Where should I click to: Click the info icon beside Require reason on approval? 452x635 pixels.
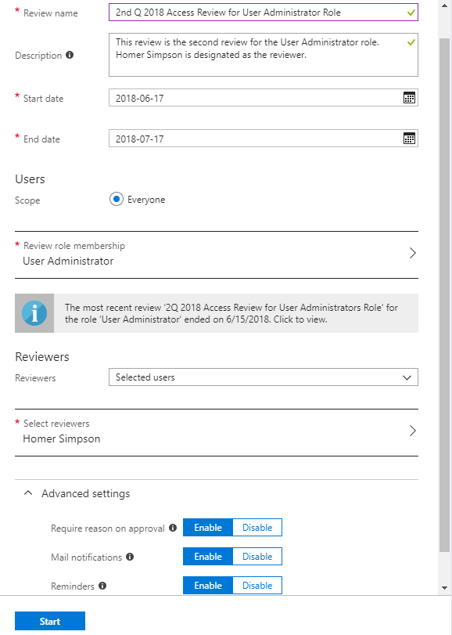(x=173, y=528)
